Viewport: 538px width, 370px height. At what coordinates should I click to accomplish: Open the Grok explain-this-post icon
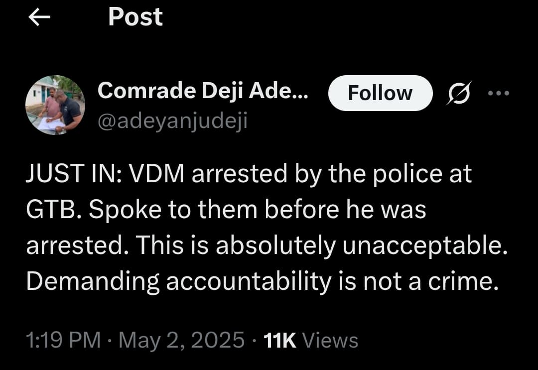pyautogui.click(x=458, y=93)
